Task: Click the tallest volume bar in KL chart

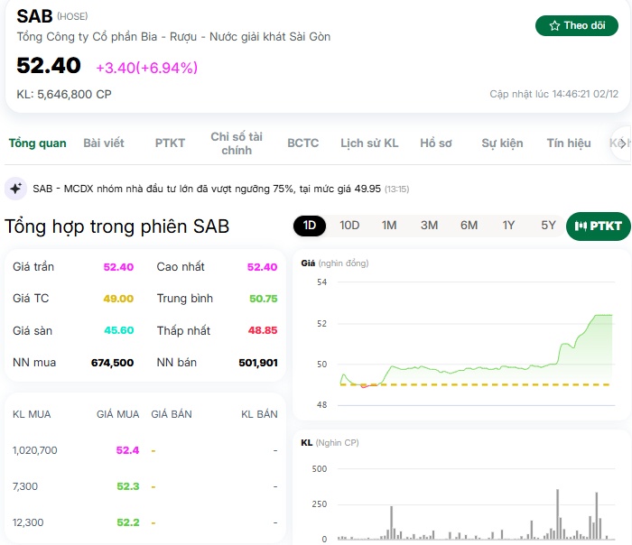Action: tap(558, 514)
